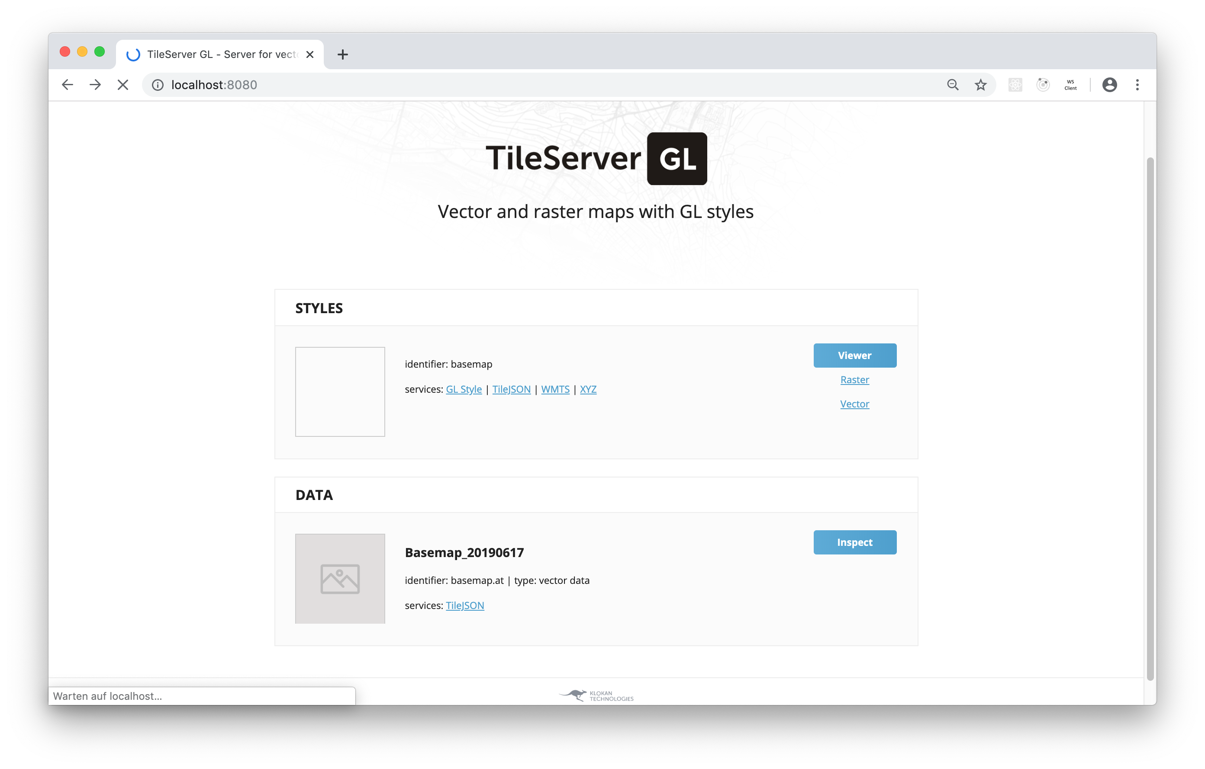This screenshot has width=1205, height=769.
Task: Click the 'identifier: basemap.at' text
Action: [x=454, y=580]
